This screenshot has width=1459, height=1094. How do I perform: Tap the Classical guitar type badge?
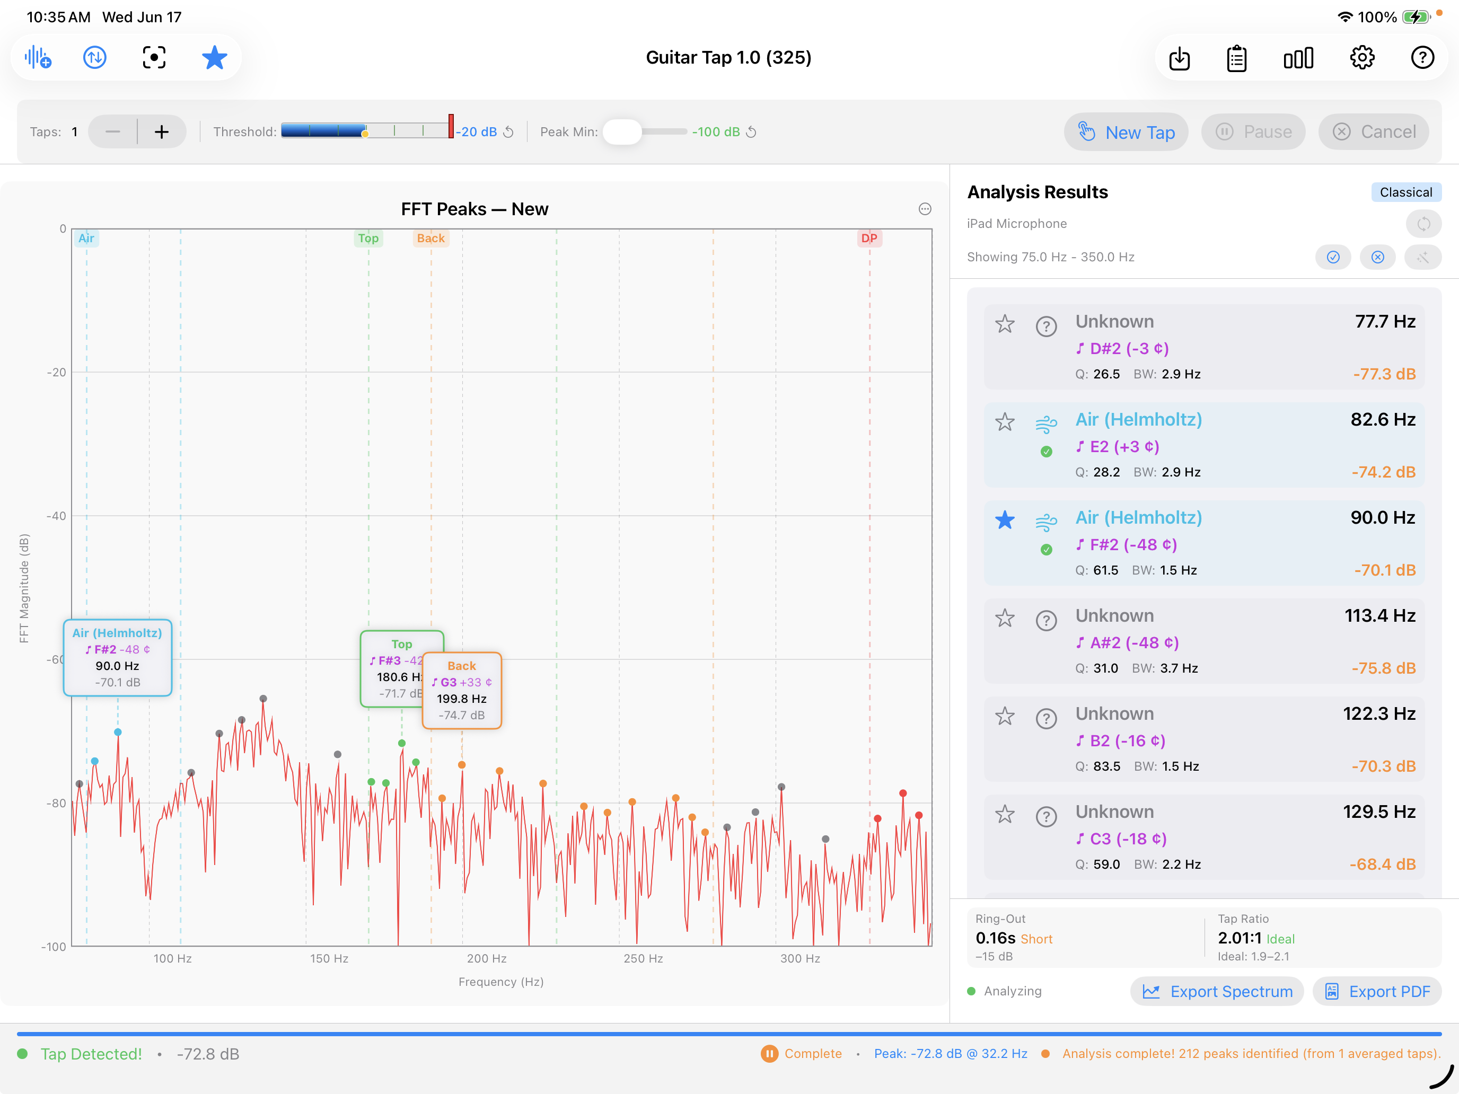[x=1406, y=192]
